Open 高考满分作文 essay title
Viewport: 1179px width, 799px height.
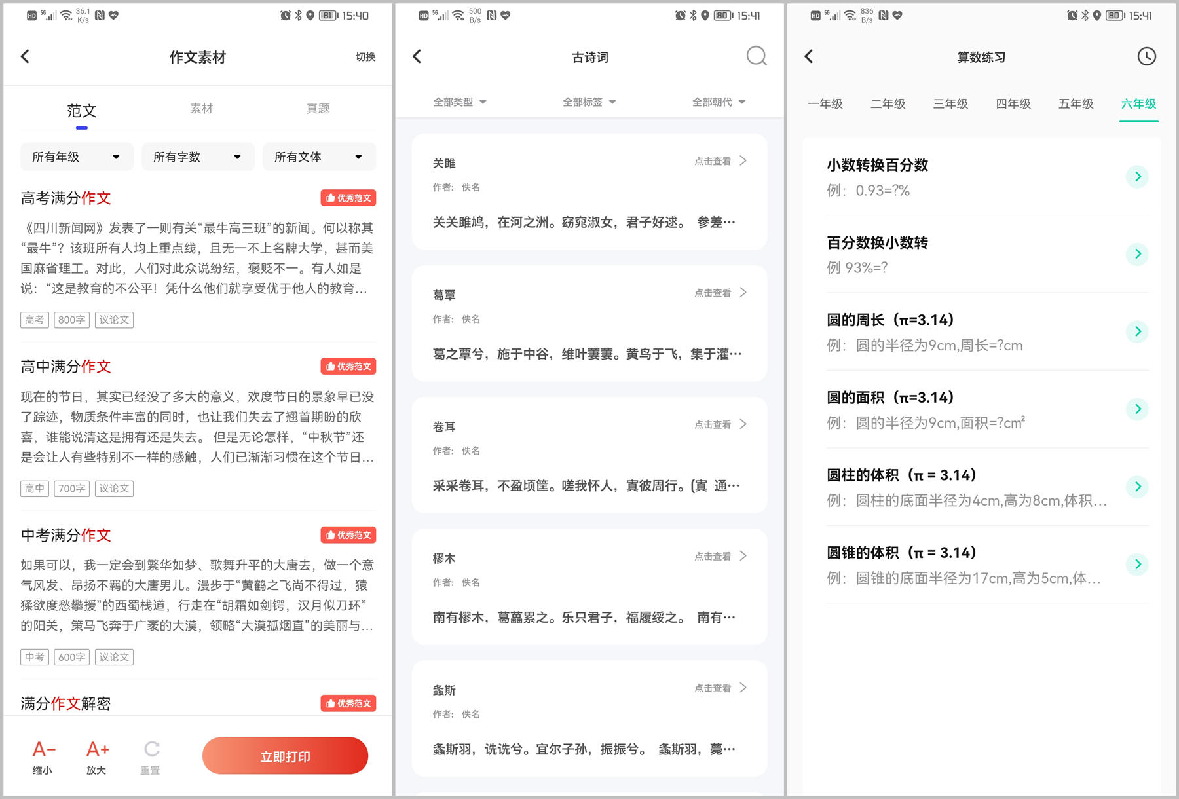coord(66,198)
